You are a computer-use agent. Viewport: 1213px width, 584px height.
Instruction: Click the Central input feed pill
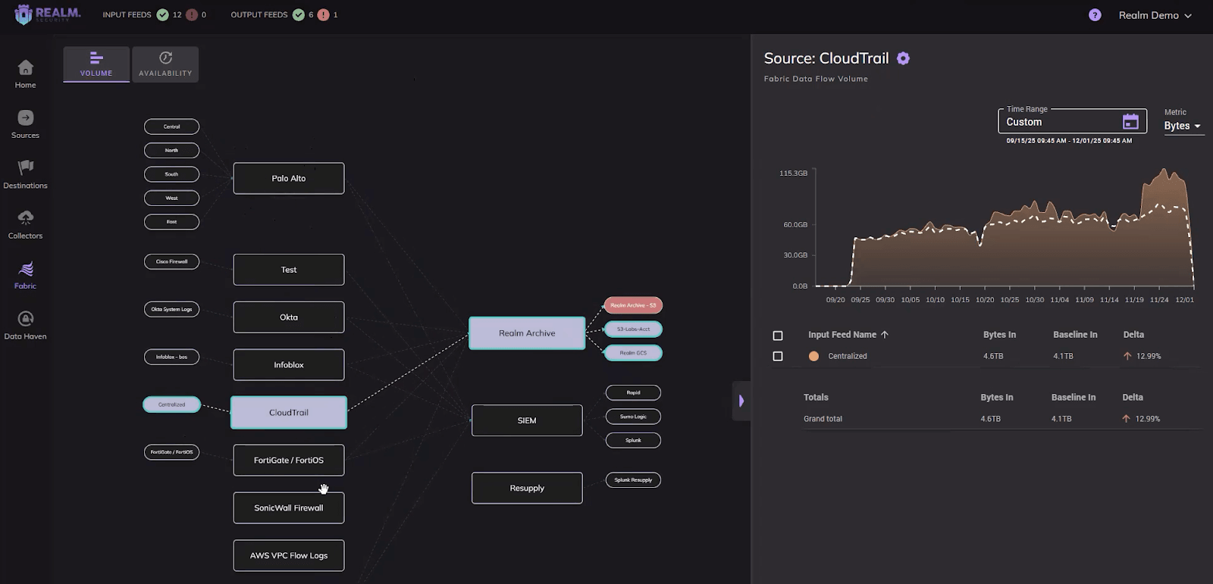pos(172,126)
